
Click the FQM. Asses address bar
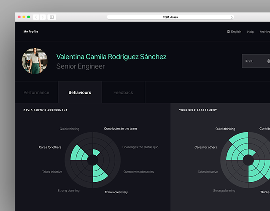(x=170, y=17)
